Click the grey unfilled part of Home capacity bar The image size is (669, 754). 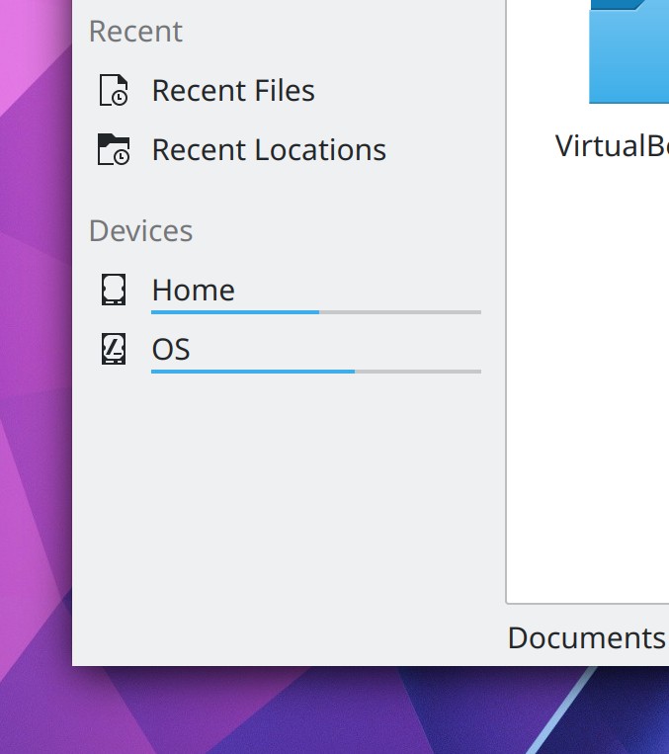coord(400,312)
